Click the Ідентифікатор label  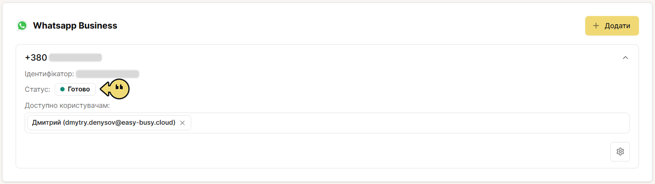[x=49, y=74]
